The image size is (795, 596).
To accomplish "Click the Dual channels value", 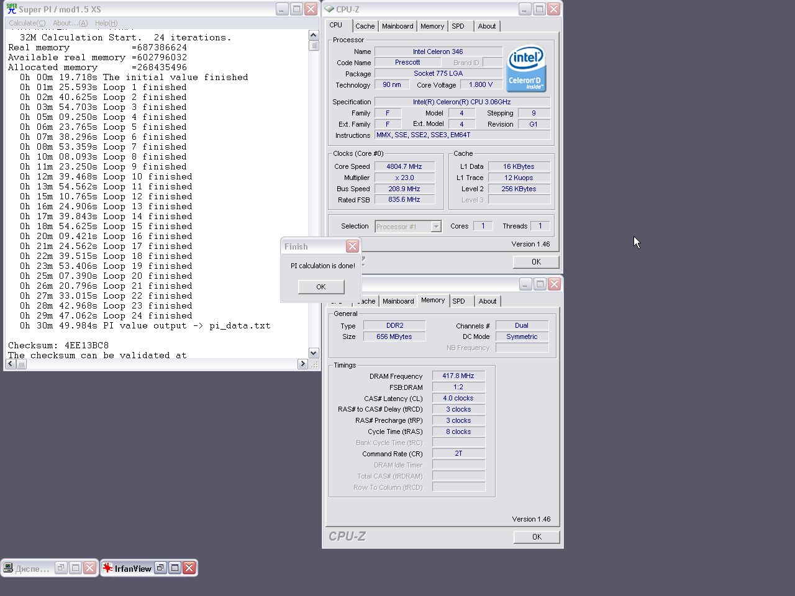I will click(522, 325).
